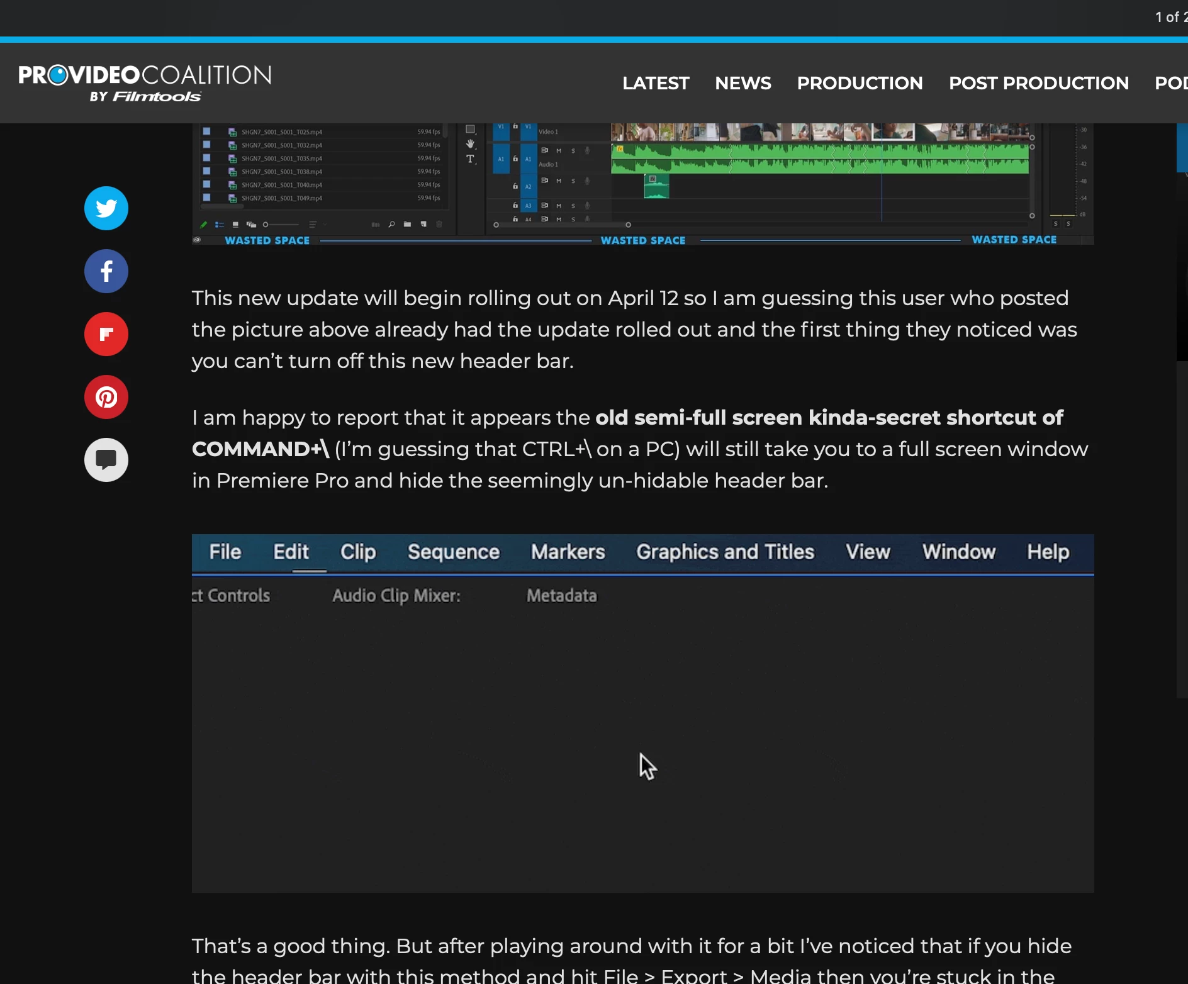Click the "Video 1" track label
The width and height of the screenshot is (1188, 984).
click(x=548, y=132)
